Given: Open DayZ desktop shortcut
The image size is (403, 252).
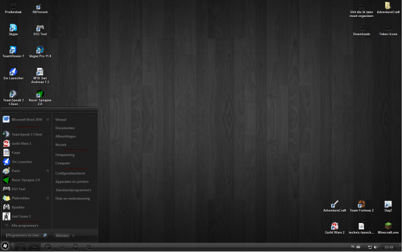Looking at the screenshot, I should pos(388,205).
